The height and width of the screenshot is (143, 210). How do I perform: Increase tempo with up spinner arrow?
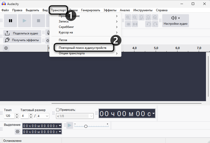(x=17, y=115)
